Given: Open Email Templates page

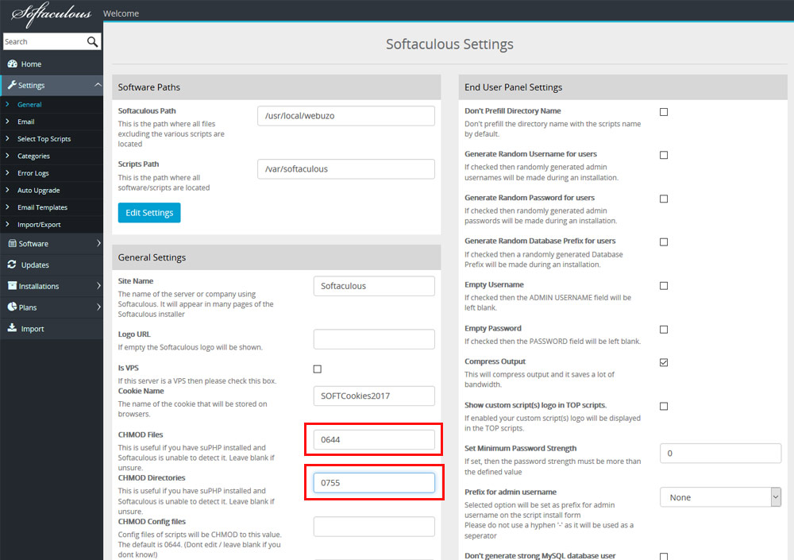Looking at the screenshot, I should pyautogui.click(x=42, y=207).
